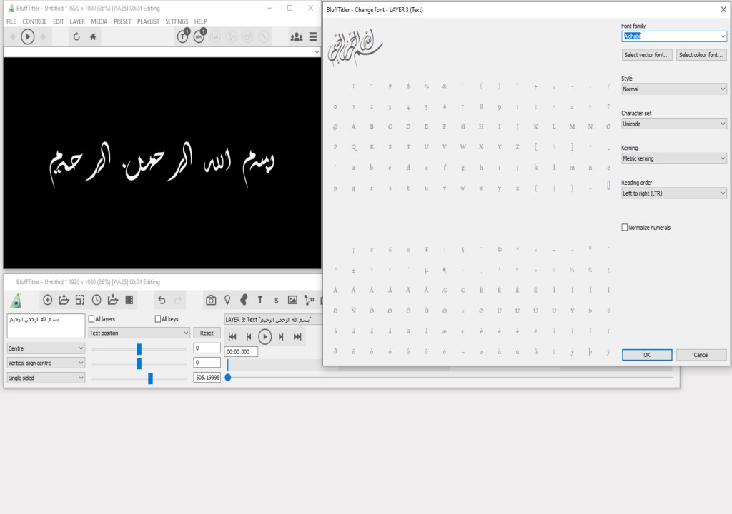
Task: Open the Style dropdown showing Normal
Action: pyautogui.click(x=674, y=89)
